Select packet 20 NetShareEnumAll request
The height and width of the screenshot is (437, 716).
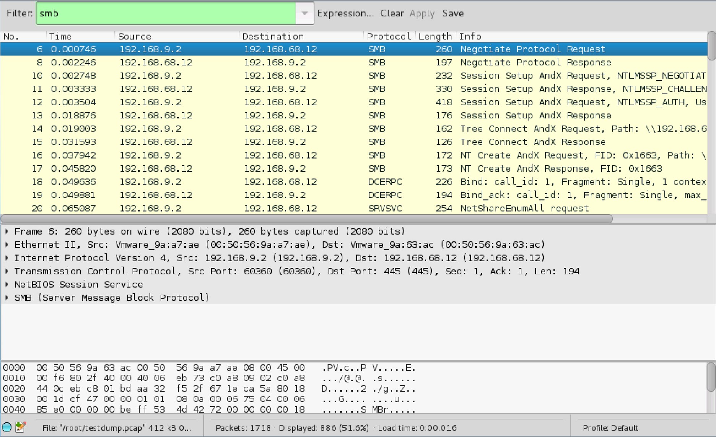[344, 208]
